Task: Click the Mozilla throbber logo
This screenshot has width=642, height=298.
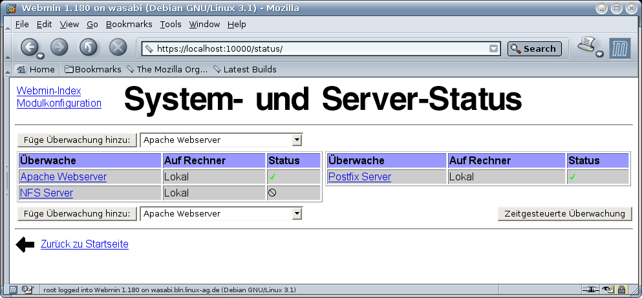Action: (x=619, y=48)
